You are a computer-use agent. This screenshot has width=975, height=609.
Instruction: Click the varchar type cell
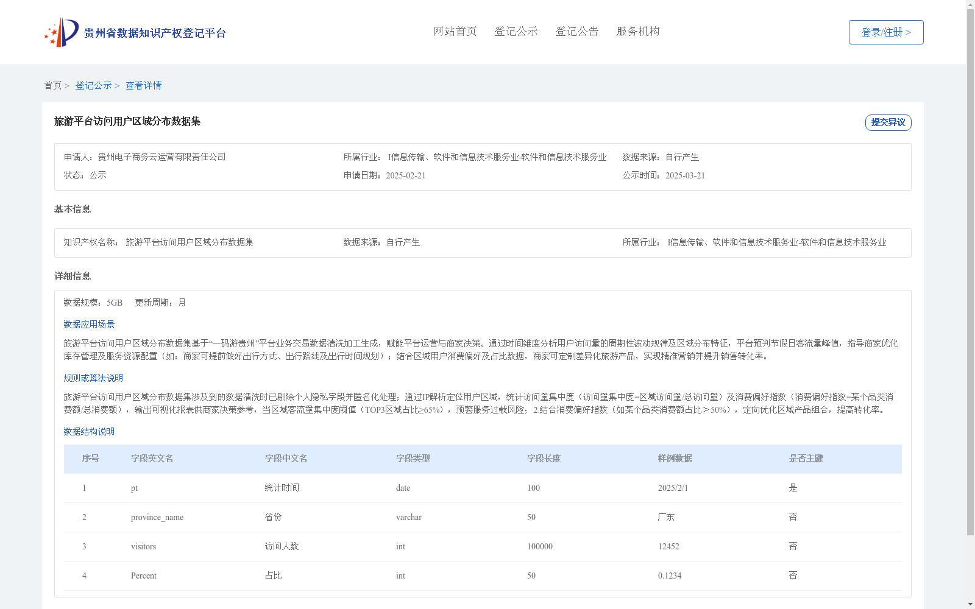pos(409,518)
